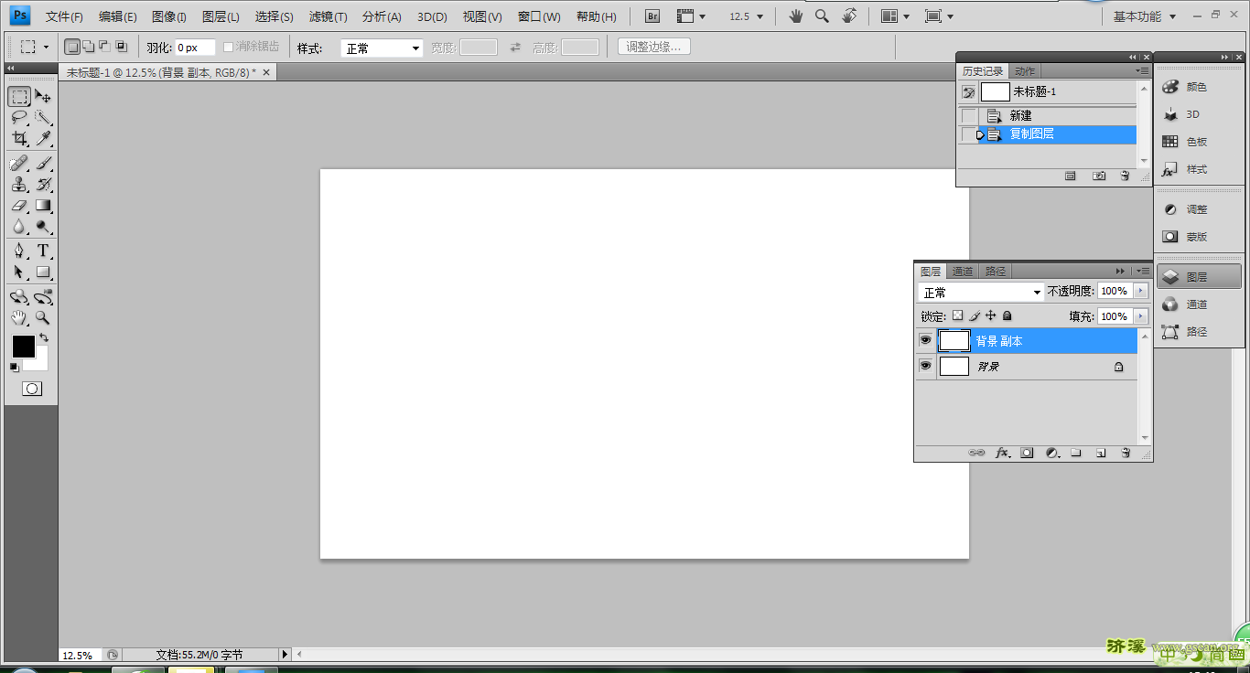This screenshot has height=673, width=1250.
Task: Toggle lock image pixels
Action: pyautogui.click(x=975, y=315)
